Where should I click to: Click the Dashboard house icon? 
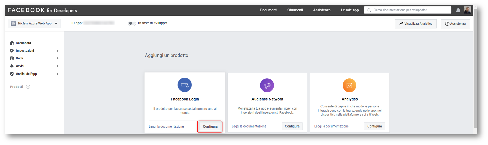pyautogui.click(x=12, y=43)
